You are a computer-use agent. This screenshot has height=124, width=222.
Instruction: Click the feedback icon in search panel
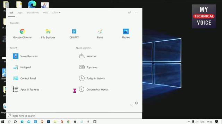click(x=129, y=12)
